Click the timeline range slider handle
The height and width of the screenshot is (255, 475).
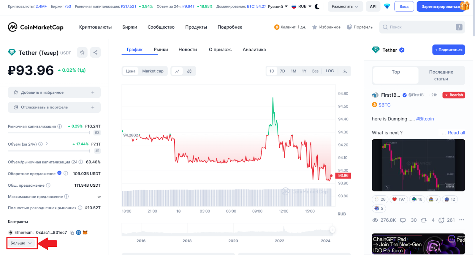[x=332, y=230]
